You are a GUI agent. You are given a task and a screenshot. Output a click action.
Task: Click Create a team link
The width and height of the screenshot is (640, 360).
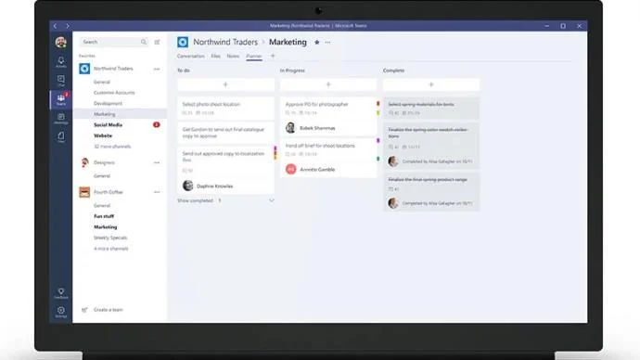coord(109,310)
